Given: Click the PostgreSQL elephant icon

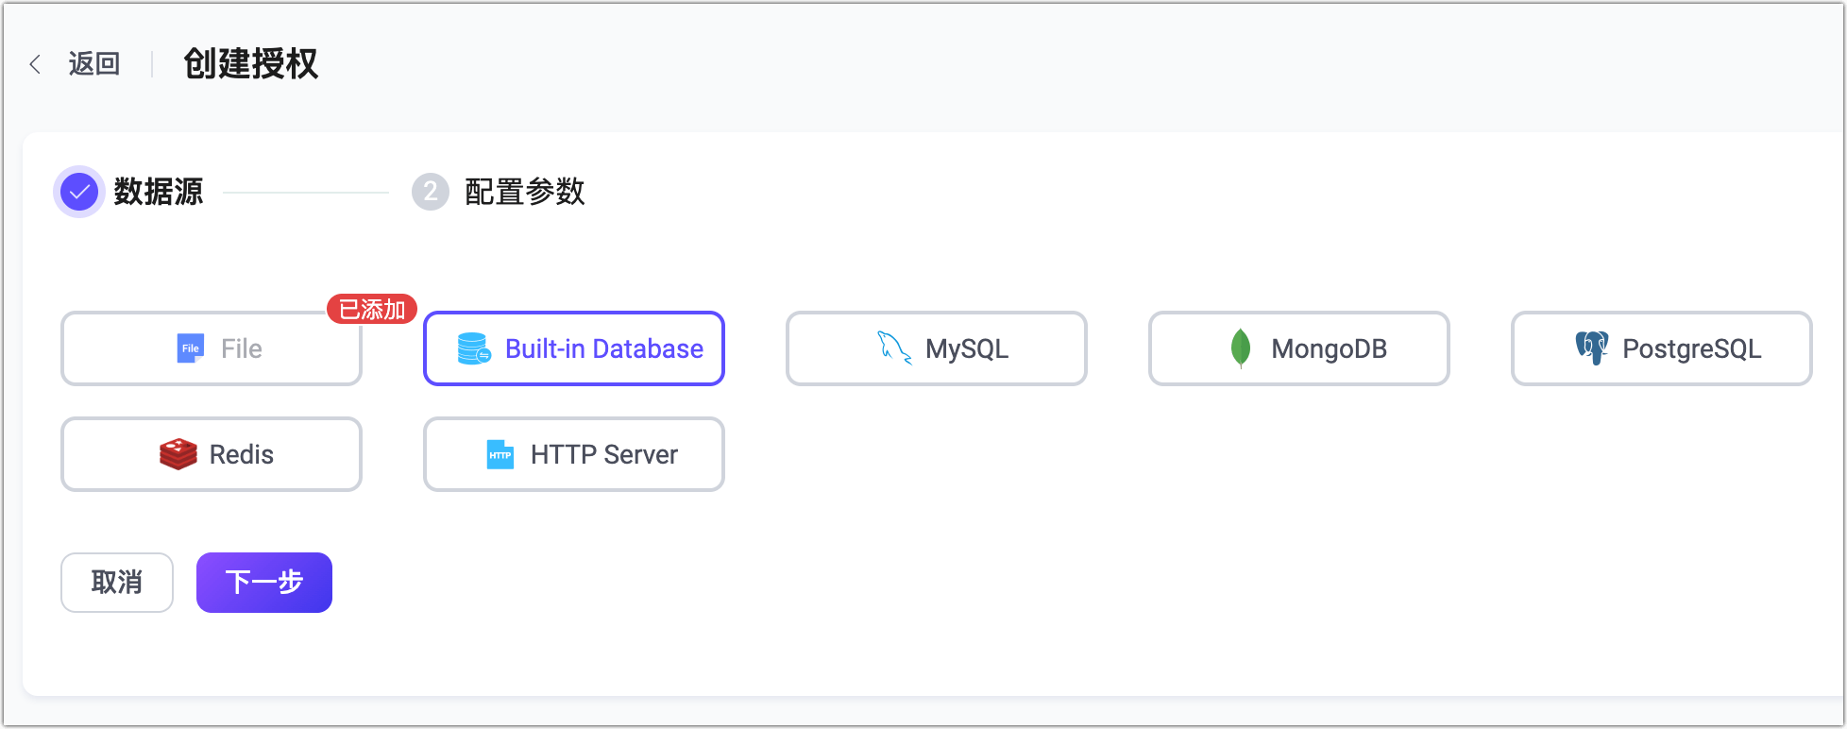Looking at the screenshot, I should pos(1592,348).
